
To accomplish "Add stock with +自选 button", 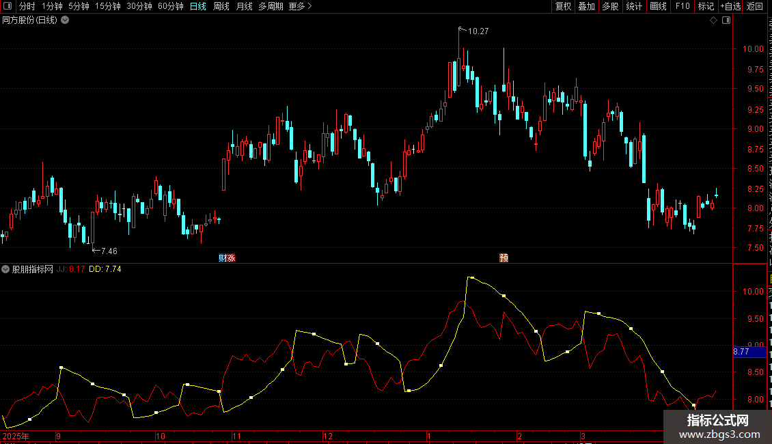I will pyautogui.click(x=730, y=6).
